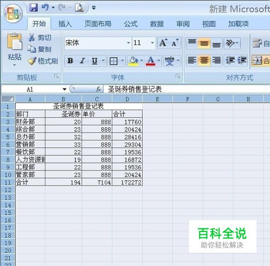Open the 插入 ribbon tab
270x266 pixels.
(x=65, y=24)
